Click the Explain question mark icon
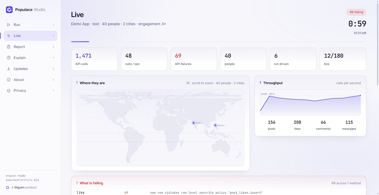 pos(9,58)
